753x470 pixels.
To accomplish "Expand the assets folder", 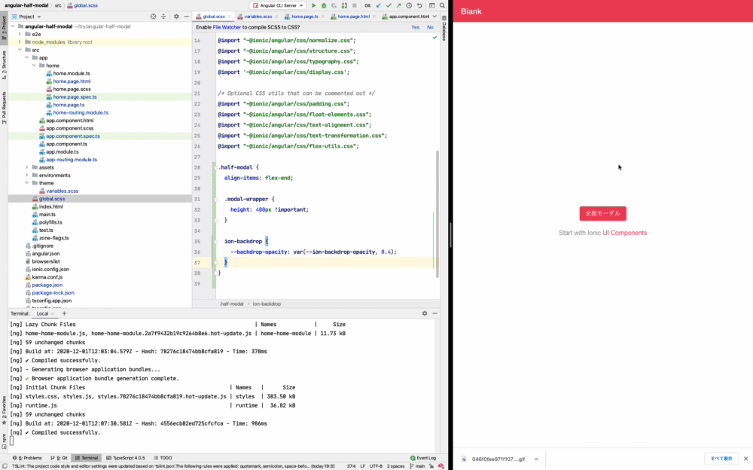I will point(27,167).
